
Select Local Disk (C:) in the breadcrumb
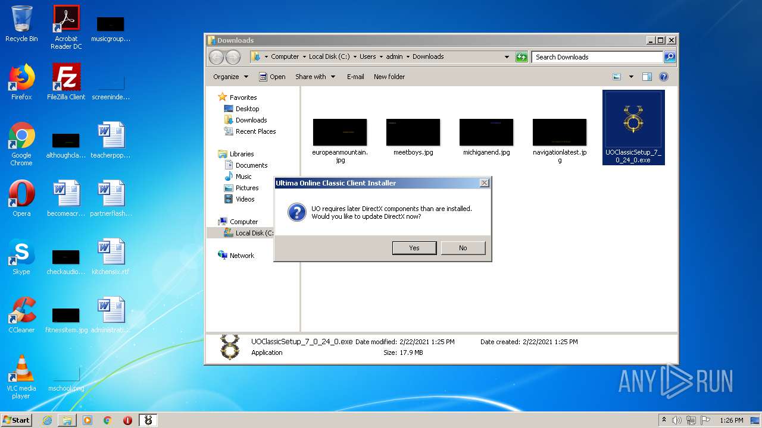[329, 57]
